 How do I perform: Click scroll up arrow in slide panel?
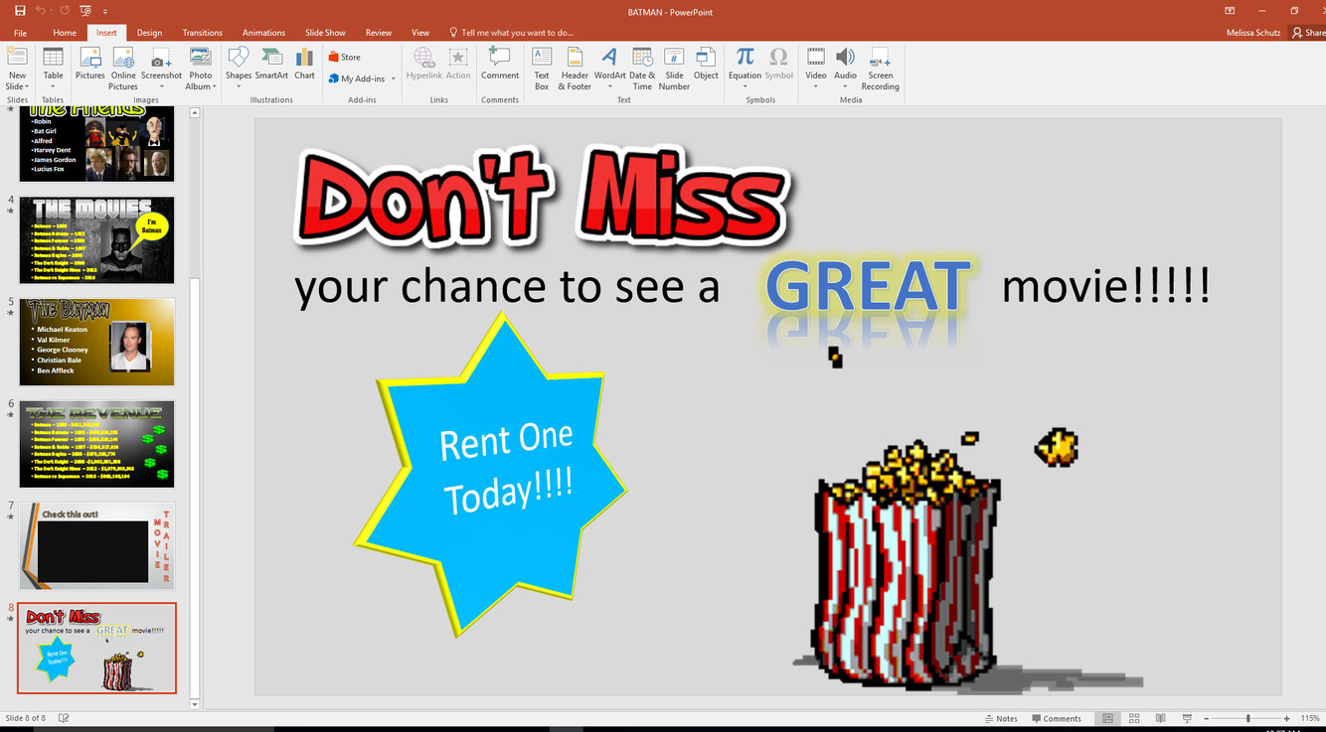[x=195, y=112]
